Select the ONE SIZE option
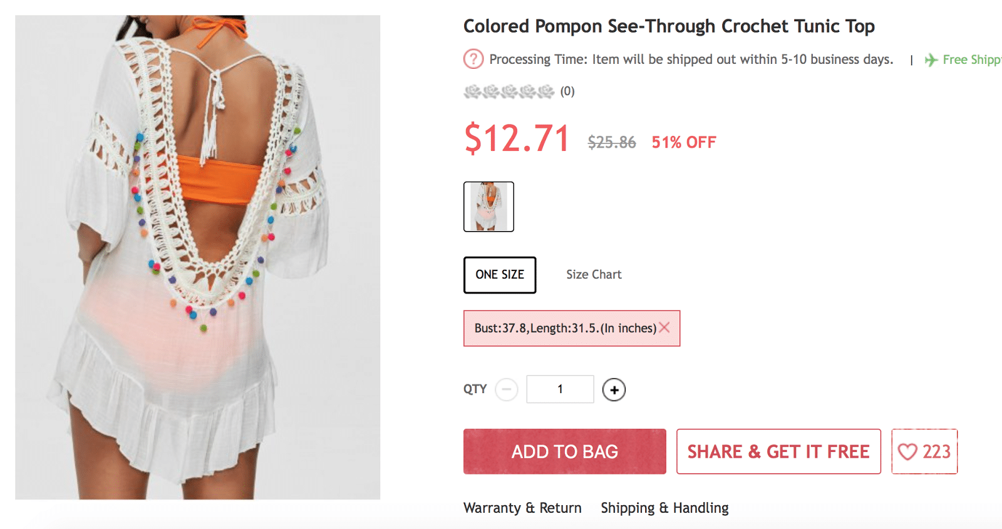Viewport: 1002px width, 529px height. point(500,275)
